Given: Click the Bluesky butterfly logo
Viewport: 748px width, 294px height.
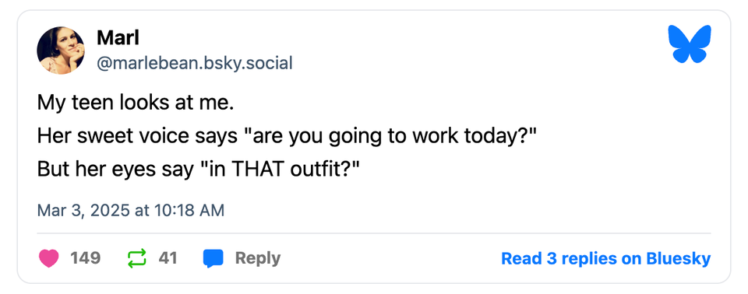Looking at the screenshot, I should pos(690,44).
